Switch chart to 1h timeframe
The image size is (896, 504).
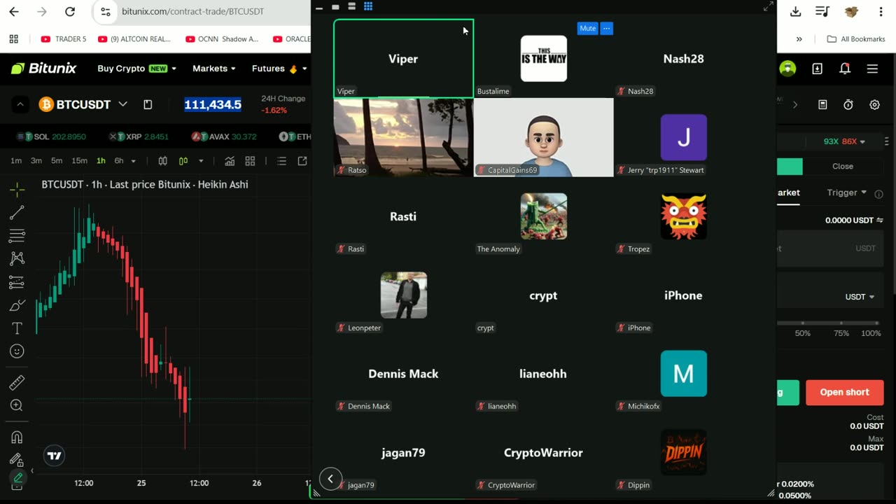101,161
